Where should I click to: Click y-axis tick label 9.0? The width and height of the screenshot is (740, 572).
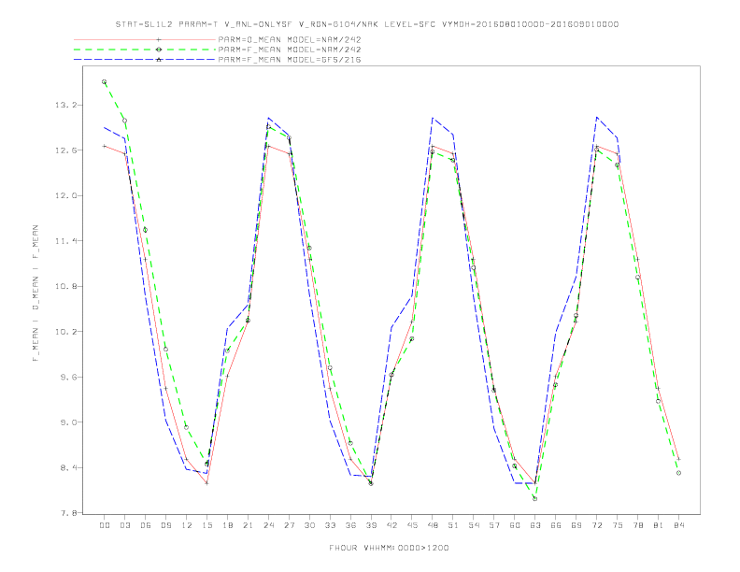(x=68, y=422)
